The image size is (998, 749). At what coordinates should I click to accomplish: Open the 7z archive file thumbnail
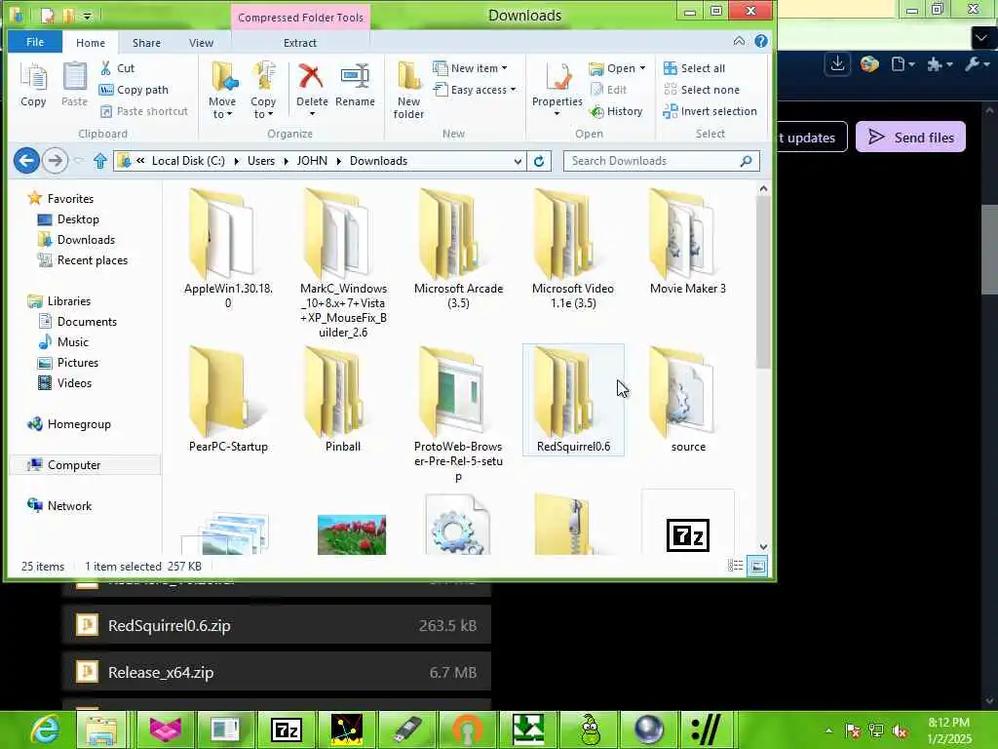[687, 524]
